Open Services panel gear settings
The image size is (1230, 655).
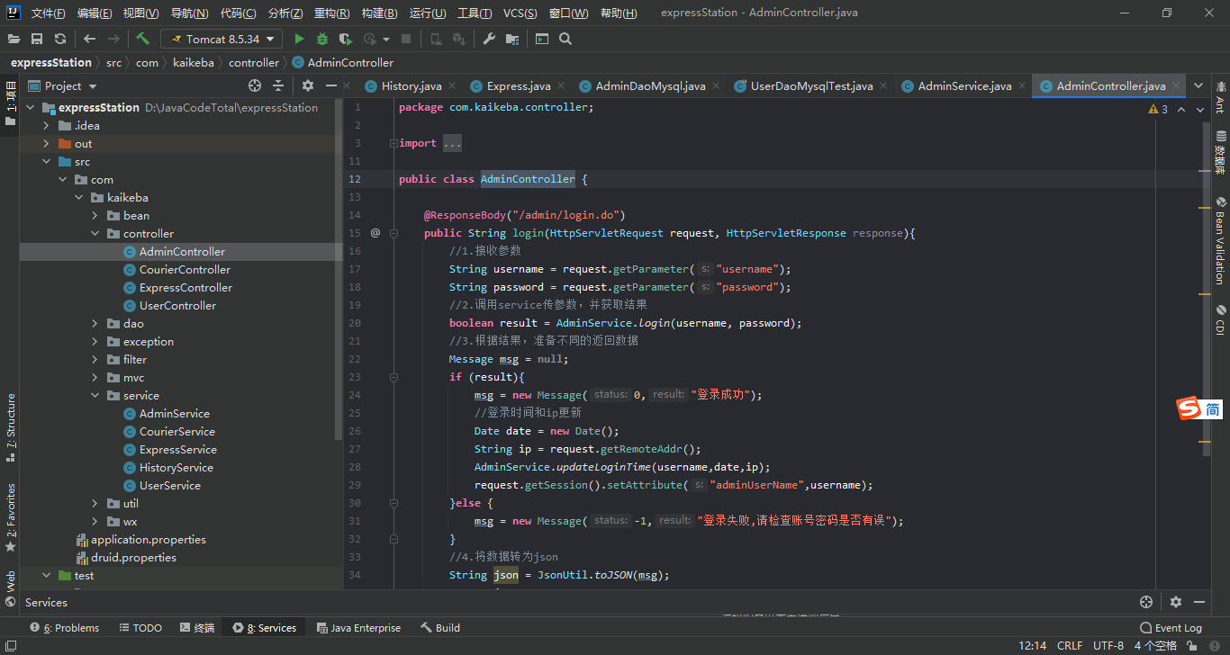[x=1176, y=602]
